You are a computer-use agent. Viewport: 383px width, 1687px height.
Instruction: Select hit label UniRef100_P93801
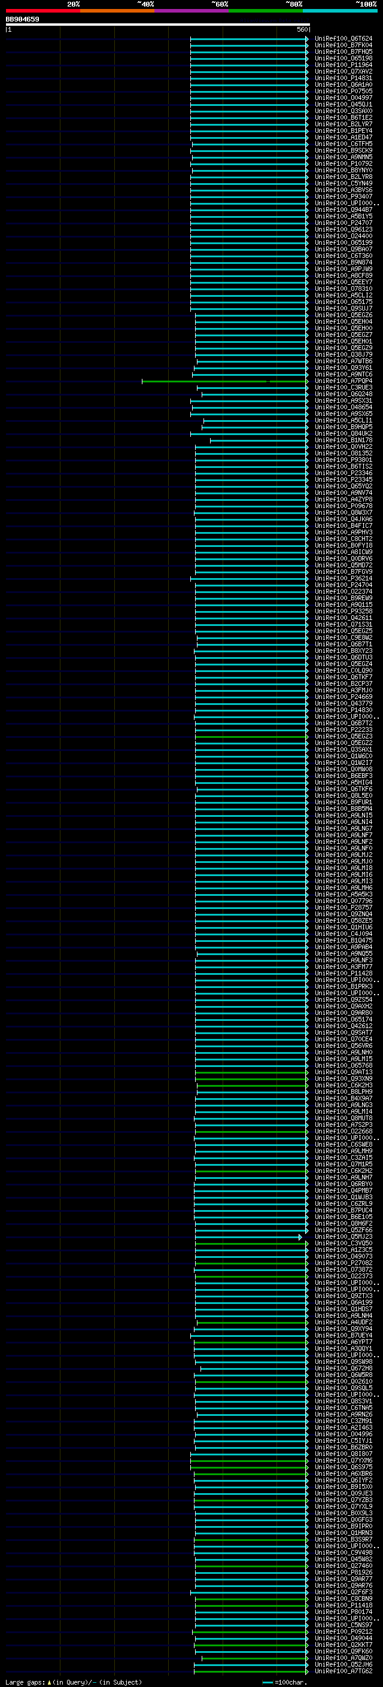(344, 460)
